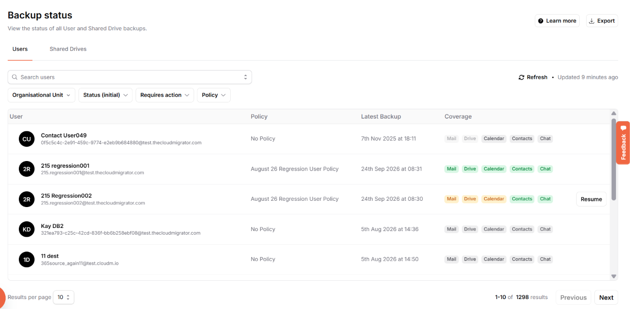Click the orange Drive badge for 215 Regression002
Viewport: 630px width, 309px height.
(470, 199)
